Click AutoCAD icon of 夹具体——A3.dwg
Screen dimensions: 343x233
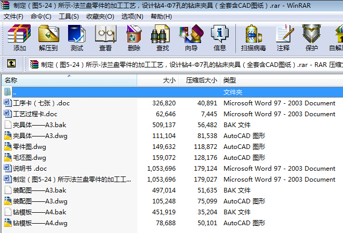(8, 135)
